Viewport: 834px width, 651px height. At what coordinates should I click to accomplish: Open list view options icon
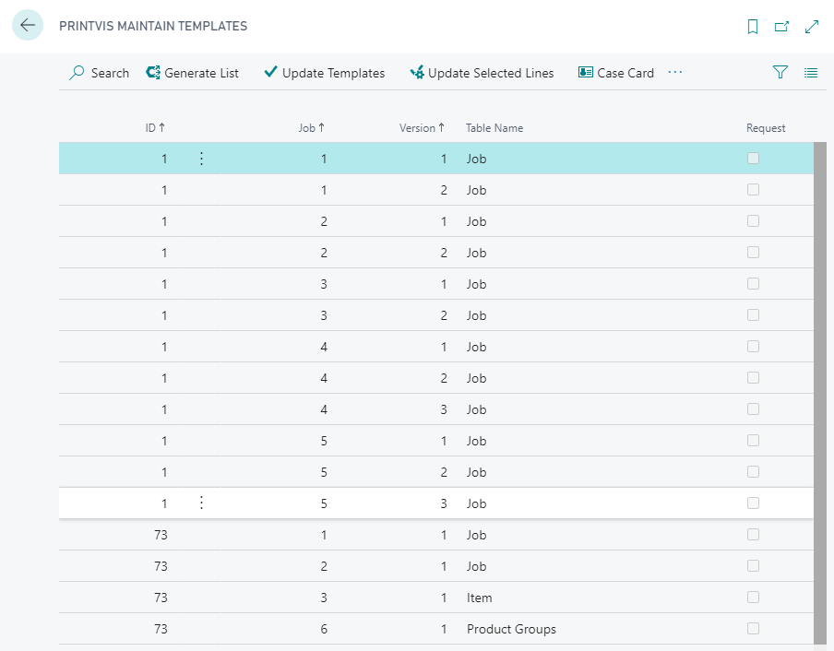tap(811, 73)
